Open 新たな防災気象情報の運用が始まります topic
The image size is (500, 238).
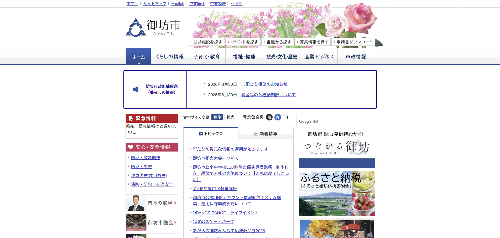coord(230,149)
